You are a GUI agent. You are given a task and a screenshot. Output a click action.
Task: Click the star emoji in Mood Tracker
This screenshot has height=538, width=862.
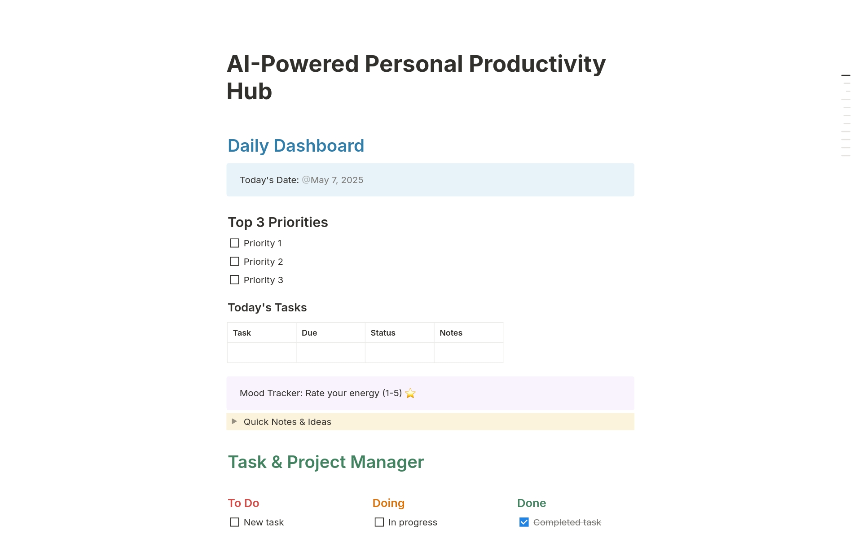point(410,393)
